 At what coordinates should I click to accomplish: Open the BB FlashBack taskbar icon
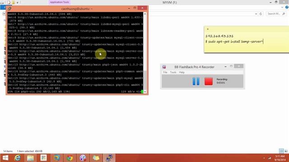point(83,158)
